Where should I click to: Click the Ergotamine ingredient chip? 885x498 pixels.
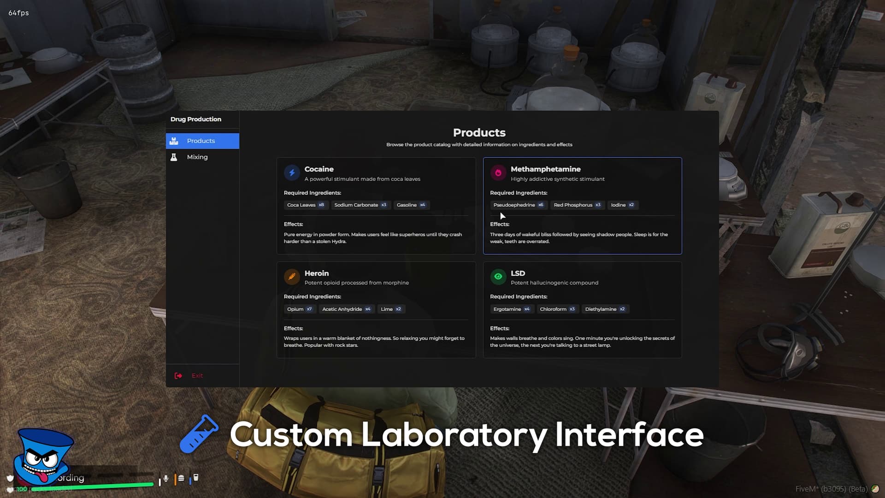click(x=511, y=309)
